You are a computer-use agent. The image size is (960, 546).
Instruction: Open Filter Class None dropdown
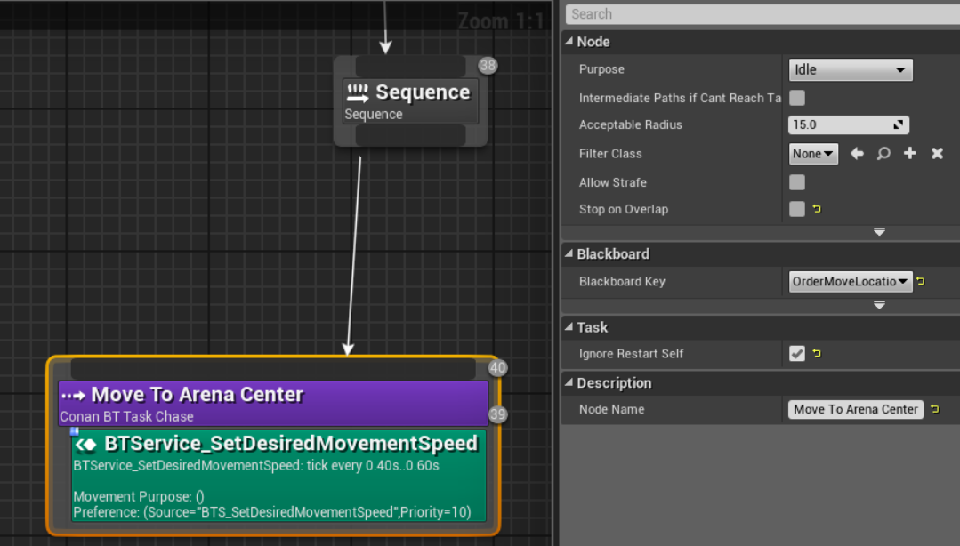click(813, 154)
